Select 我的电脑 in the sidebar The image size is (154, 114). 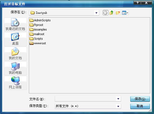tap(15, 68)
